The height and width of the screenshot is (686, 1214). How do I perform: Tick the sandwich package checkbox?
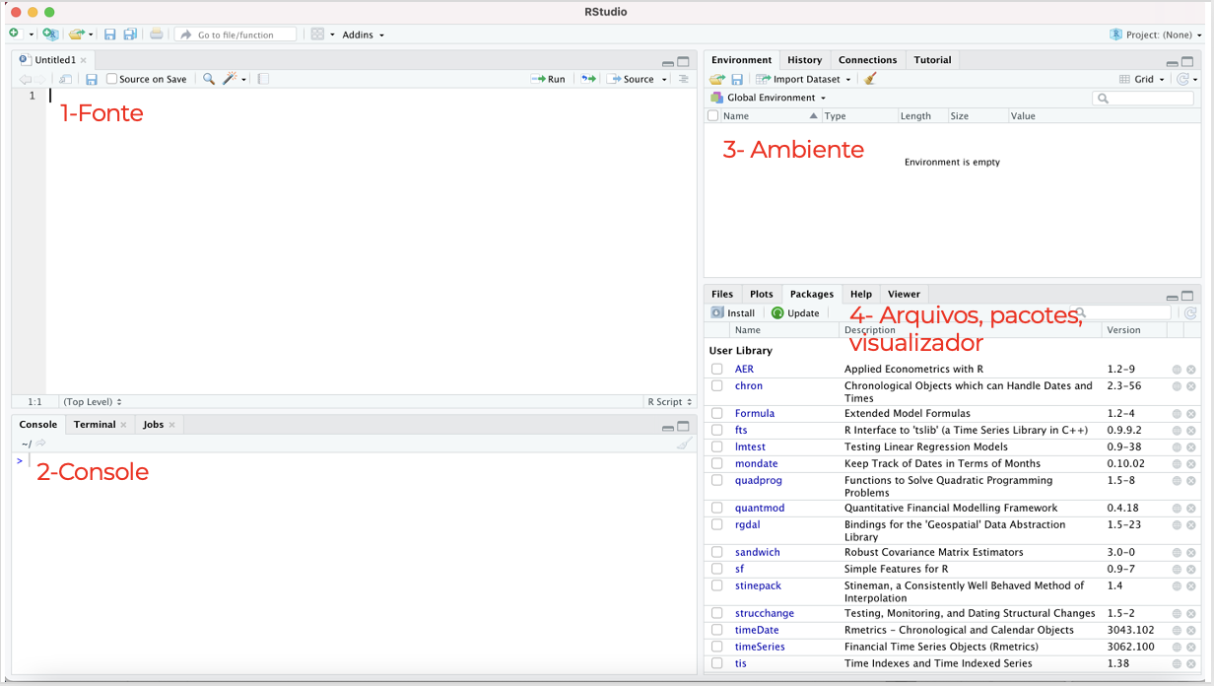716,553
